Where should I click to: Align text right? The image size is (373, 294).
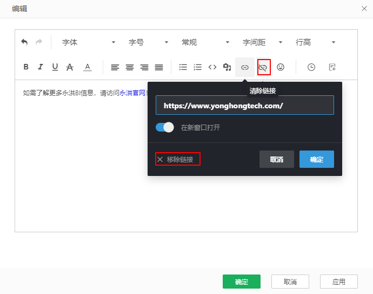click(x=144, y=68)
